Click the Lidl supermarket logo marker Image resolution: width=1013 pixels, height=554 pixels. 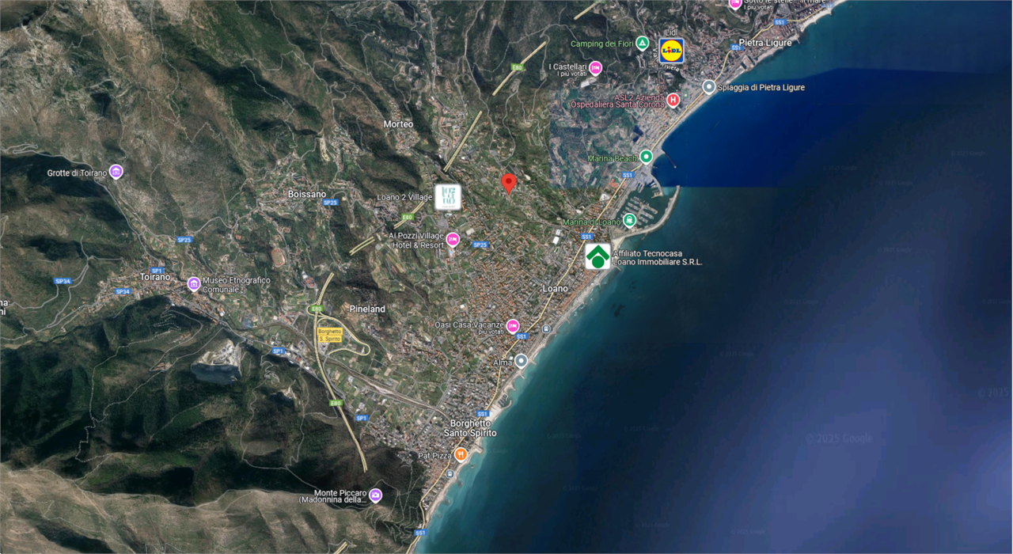coord(672,51)
